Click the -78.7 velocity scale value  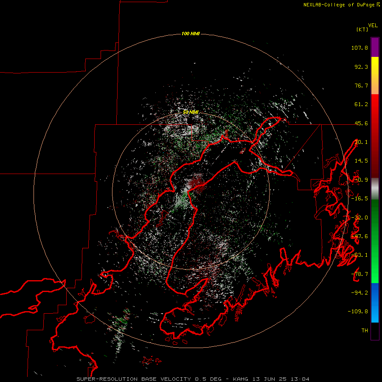(x=360, y=274)
